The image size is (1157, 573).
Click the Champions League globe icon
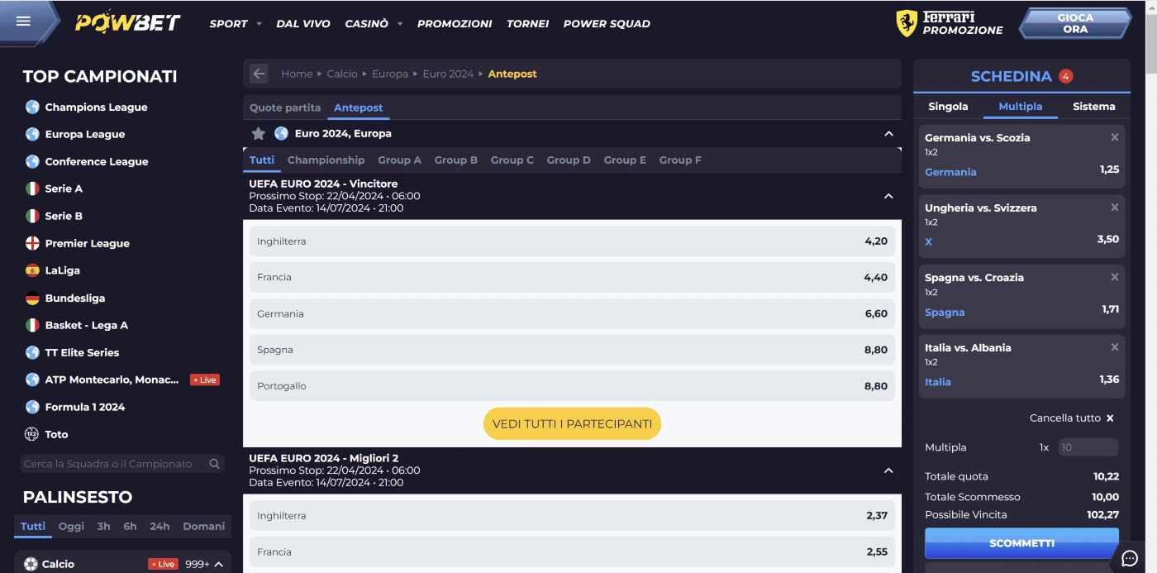[x=32, y=107]
